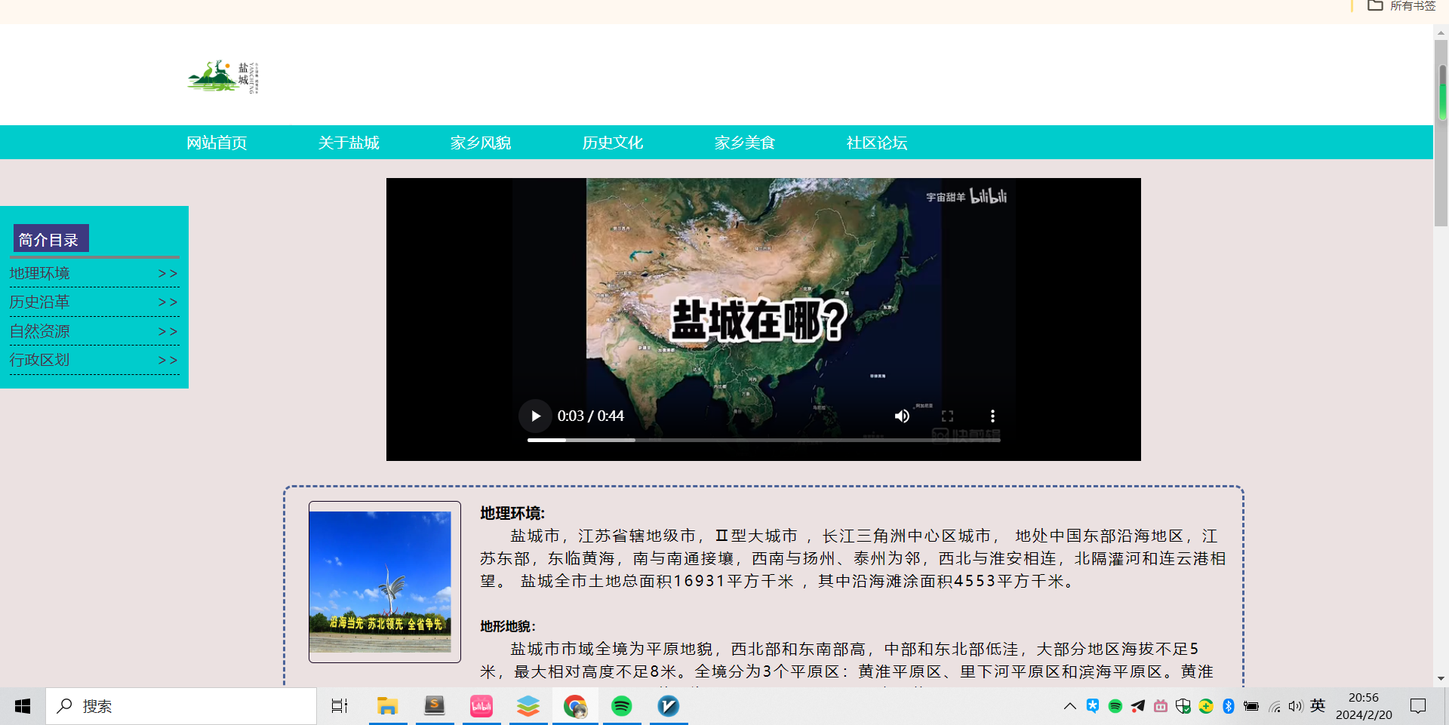The image size is (1449, 725).
Task: Click >> arrows beside 行政区划
Action: click(168, 361)
